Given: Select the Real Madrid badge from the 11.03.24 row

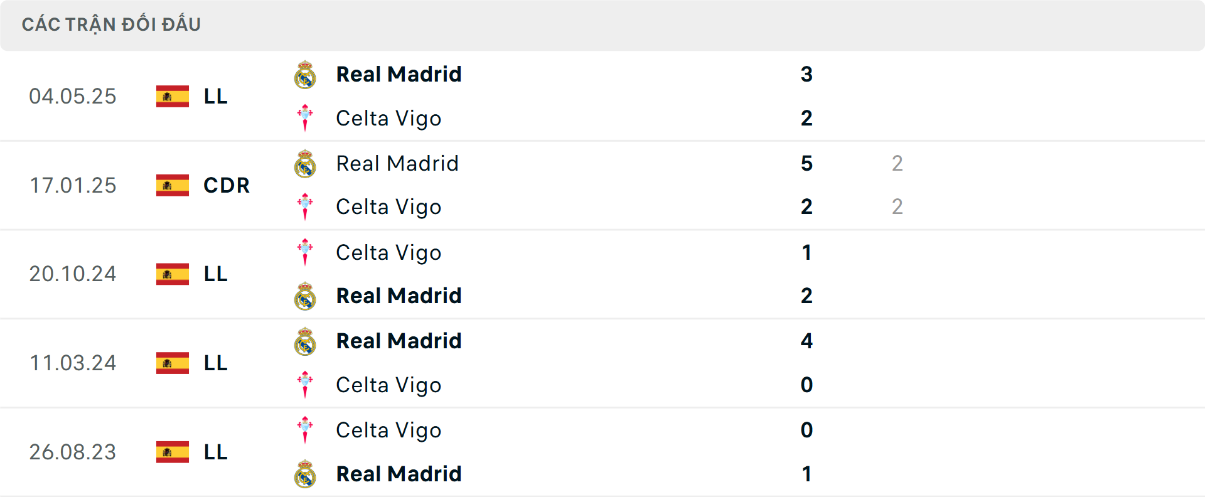Looking at the screenshot, I should pyautogui.click(x=306, y=341).
